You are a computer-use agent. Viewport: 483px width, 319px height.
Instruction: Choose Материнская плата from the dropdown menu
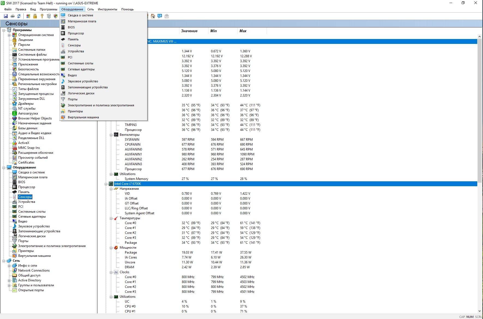tap(104, 21)
